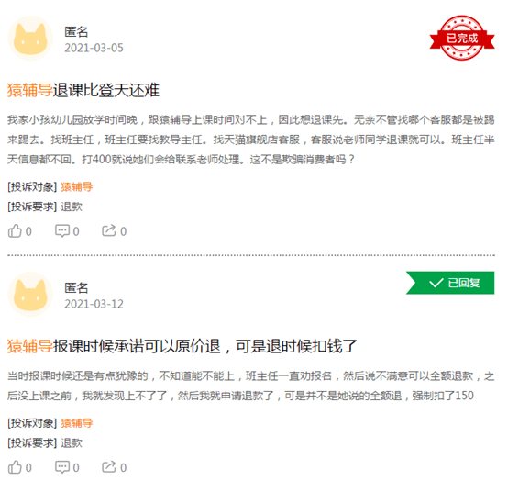Open comments on the second complaint post
The image size is (508, 481).
tap(67, 467)
